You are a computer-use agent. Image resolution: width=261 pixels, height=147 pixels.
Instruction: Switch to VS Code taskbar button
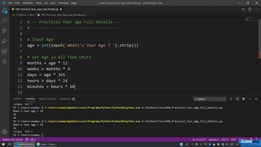[24, 144]
